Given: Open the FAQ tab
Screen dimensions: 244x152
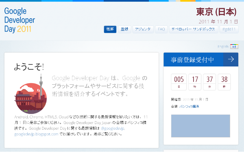Looking at the screenshot, I should [x=161, y=29].
